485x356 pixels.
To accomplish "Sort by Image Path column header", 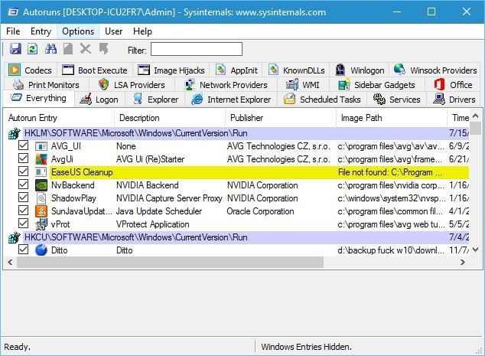I will (392, 118).
